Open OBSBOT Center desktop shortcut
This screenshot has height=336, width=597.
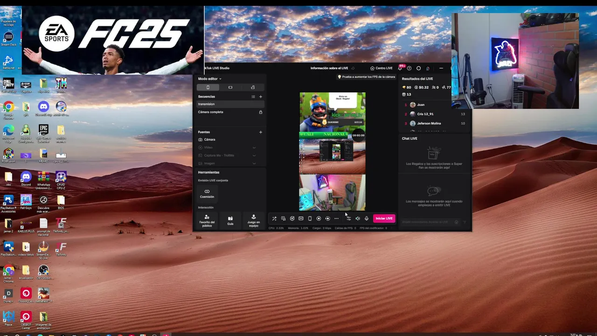26,320
